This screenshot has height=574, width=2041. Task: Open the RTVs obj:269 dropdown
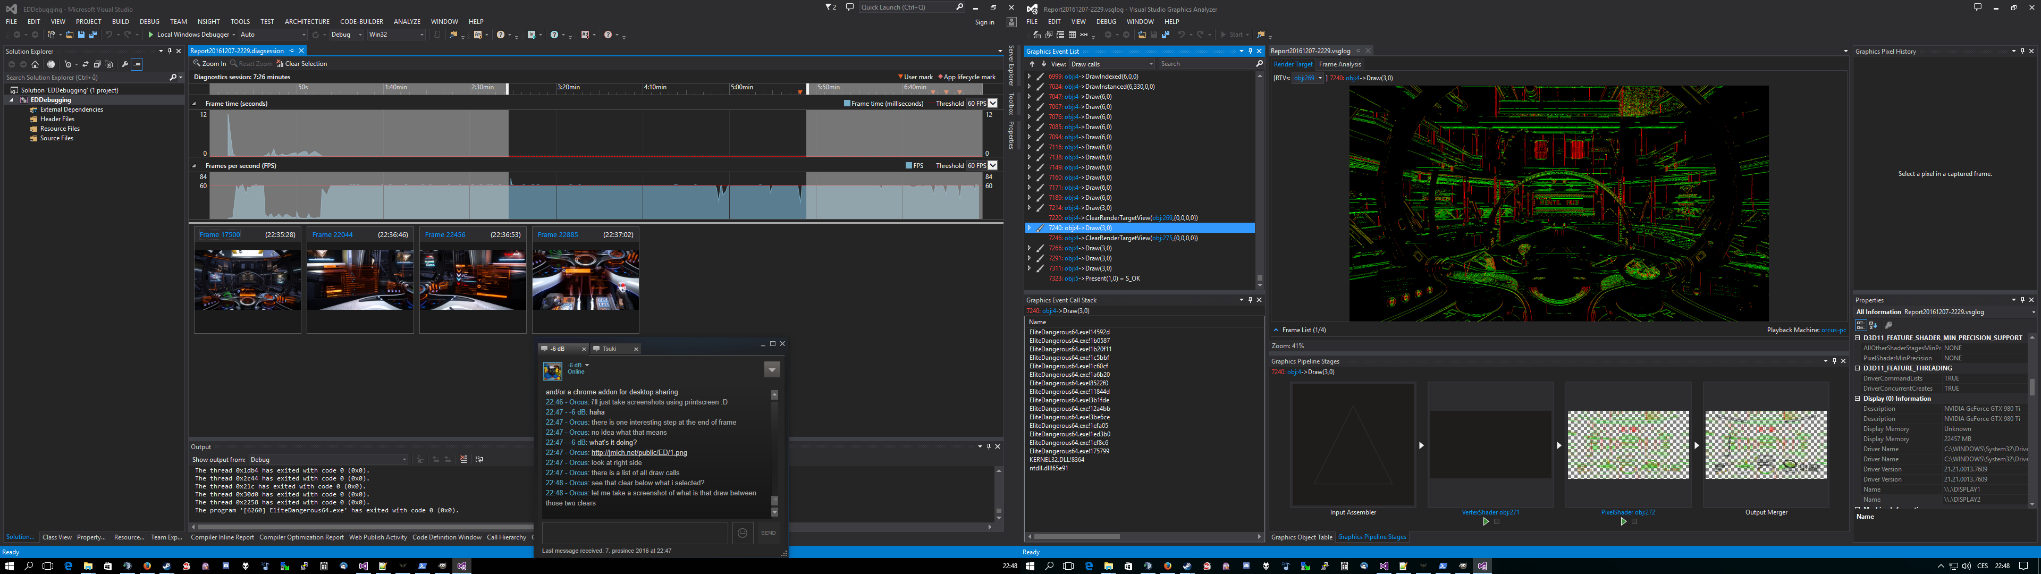click(x=1308, y=78)
